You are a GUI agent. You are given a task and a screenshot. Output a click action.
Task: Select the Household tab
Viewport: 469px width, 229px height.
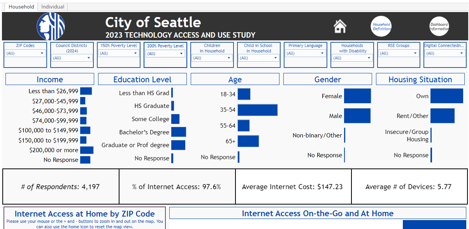21,6
